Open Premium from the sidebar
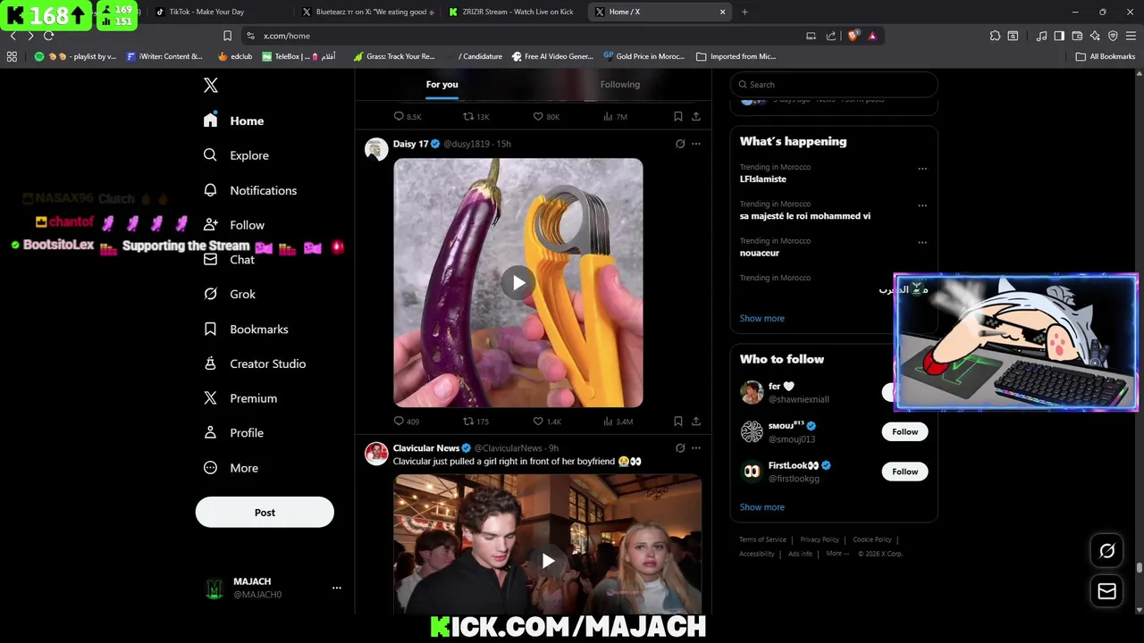 point(240,398)
